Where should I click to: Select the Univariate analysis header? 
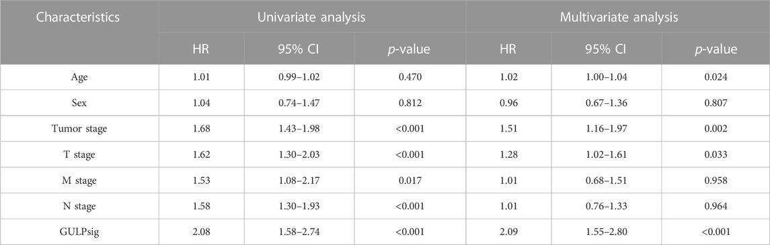312,17
